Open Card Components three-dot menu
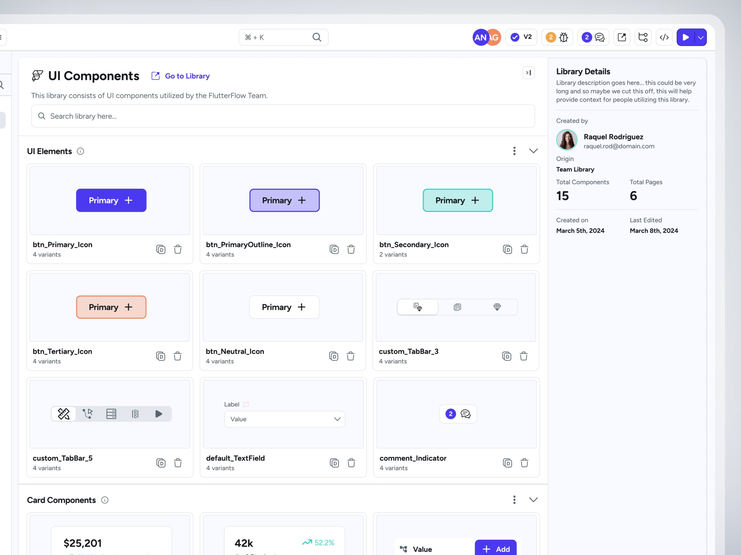 coord(514,500)
